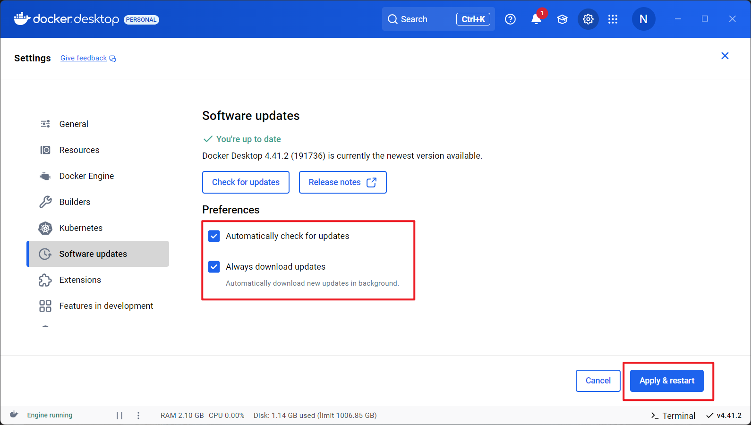This screenshot has height=425, width=751.
Task: Follow the Give feedback link
Action: click(88, 58)
